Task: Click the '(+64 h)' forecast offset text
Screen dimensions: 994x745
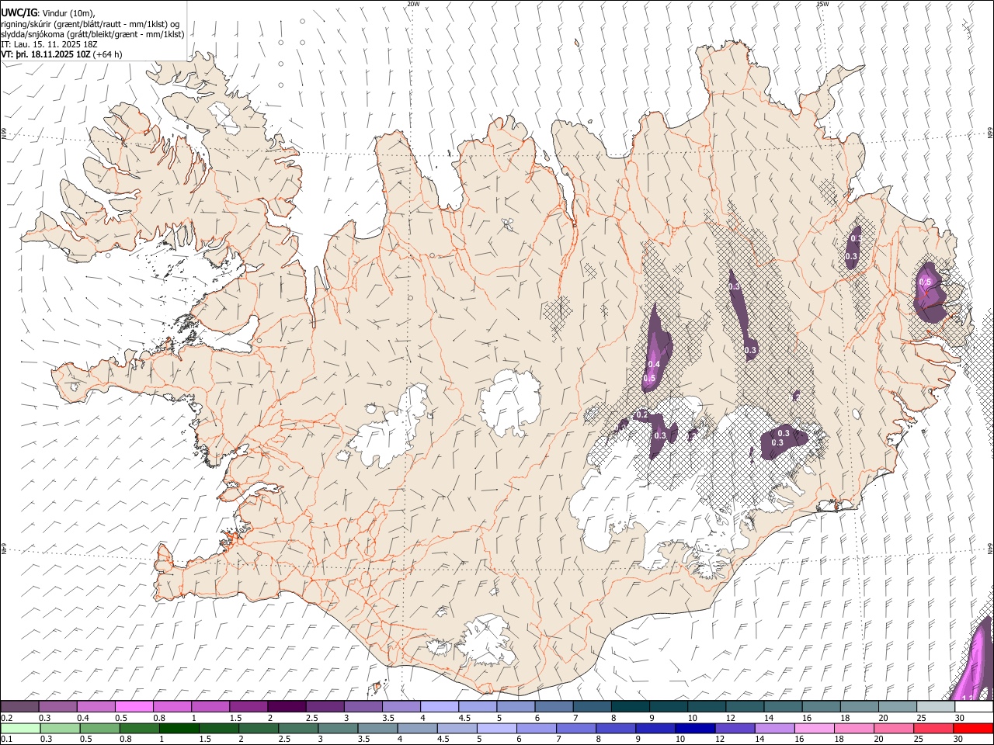Action: click(107, 54)
